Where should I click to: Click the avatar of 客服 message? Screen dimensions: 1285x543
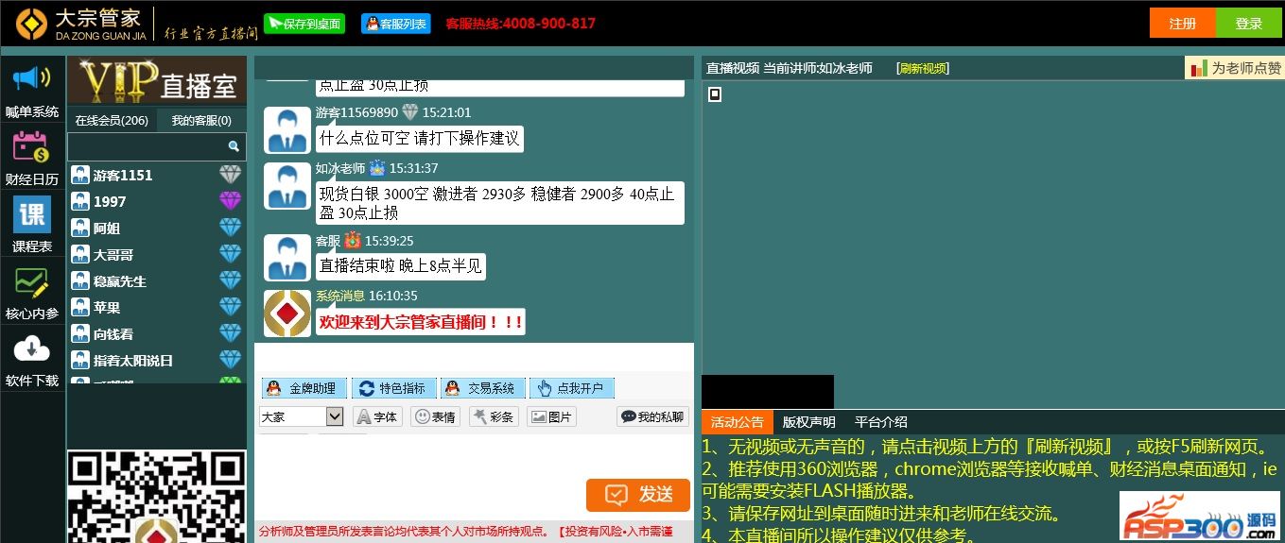pos(287,258)
